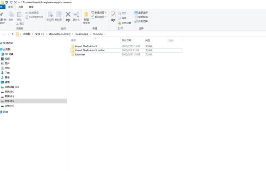This screenshot has width=266, height=171.
Task: Click 粘贴快捷方式 (Paste shortcut)
Action: click(x=34, y=17)
